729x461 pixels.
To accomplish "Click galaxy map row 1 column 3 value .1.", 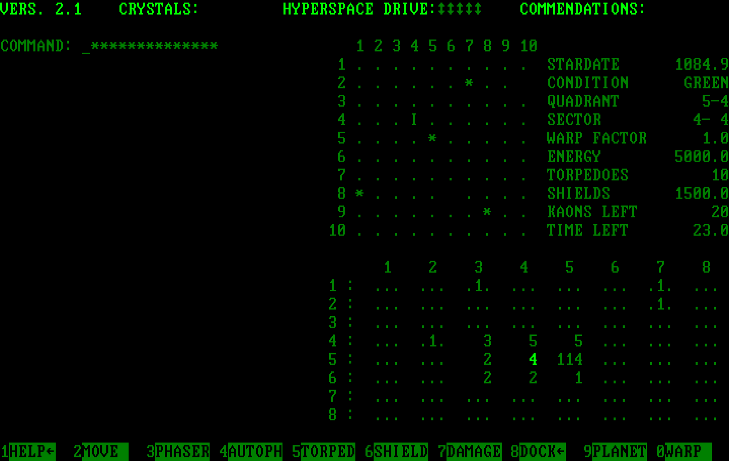I will pyautogui.click(x=478, y=286).
